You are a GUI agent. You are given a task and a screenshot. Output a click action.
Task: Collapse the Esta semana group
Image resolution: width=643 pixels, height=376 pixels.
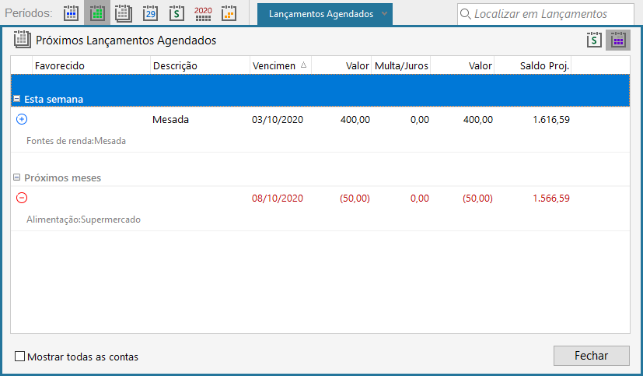click(x=17, y=99)
